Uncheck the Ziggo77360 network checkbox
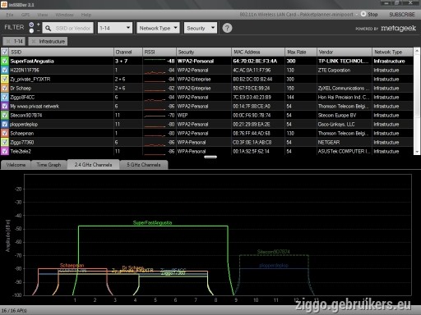 (x=5, y=142)
